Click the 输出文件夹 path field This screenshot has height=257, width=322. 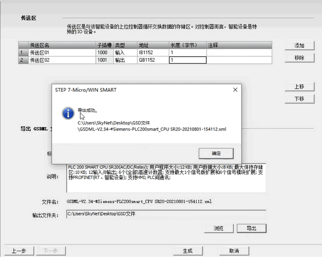pos(166,214)
